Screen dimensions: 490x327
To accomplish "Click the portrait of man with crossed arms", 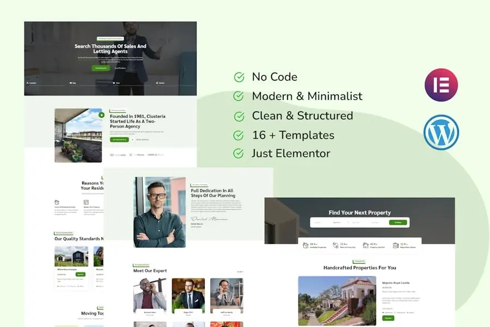I will 159,212.
